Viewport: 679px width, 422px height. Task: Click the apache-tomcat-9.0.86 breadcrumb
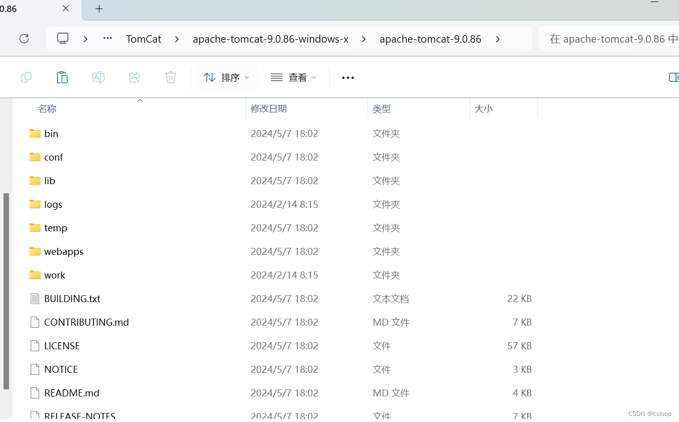pos(430,39)
